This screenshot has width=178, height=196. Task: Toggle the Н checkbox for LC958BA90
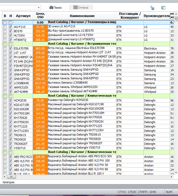tap(10, 83)
